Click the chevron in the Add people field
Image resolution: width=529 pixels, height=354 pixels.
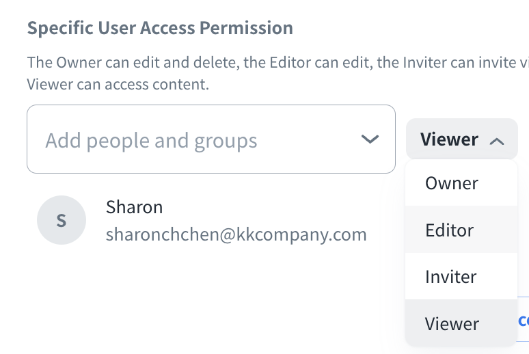click(370, 139)
